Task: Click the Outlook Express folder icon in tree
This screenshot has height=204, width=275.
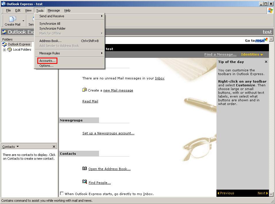Action: pyautogui.click(x=4, y=44)
